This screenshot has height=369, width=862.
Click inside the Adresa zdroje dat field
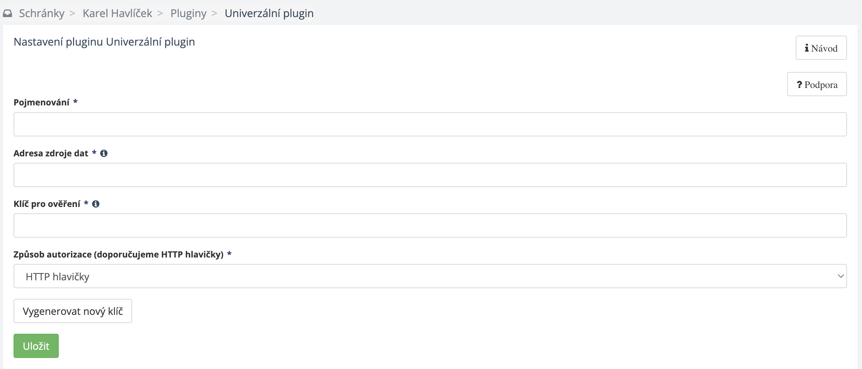(x=430, y=175)
